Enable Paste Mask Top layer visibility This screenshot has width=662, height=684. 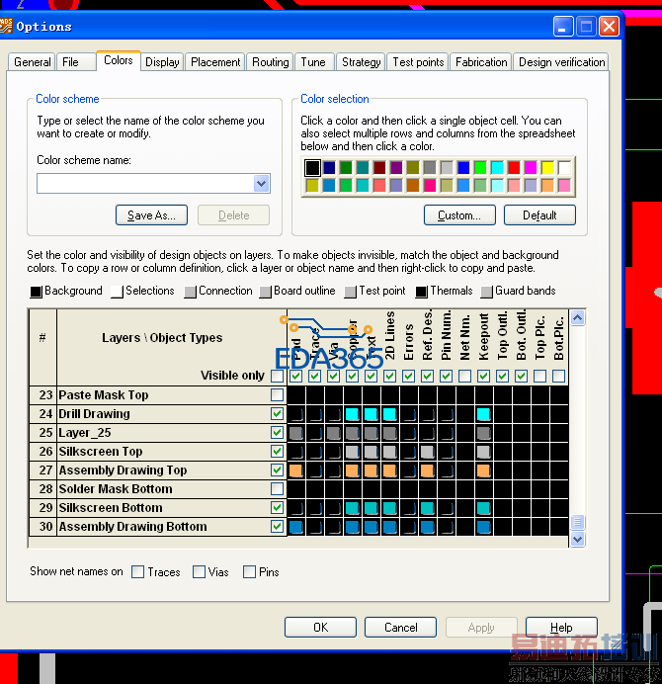coord(277,394)
